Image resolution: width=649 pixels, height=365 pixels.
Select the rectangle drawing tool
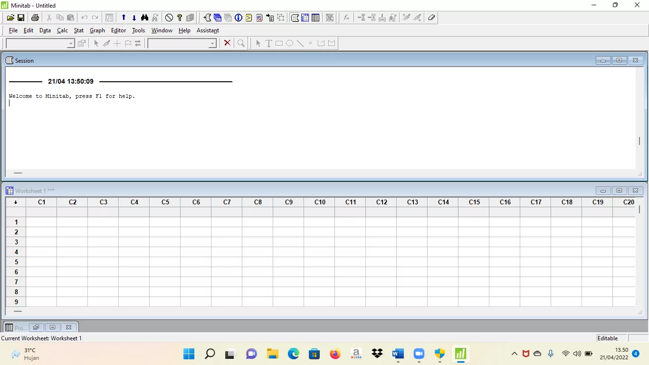coord(279,43)
